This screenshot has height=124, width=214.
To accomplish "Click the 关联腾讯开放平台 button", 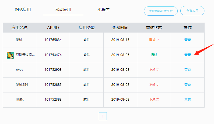I will pos(161,11).
